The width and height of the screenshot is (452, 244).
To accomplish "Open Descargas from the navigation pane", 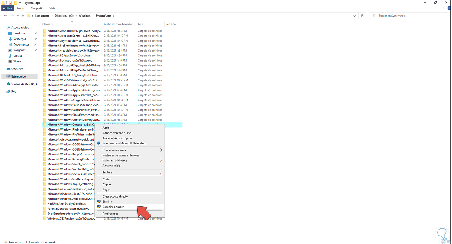I will click(19, 39).
